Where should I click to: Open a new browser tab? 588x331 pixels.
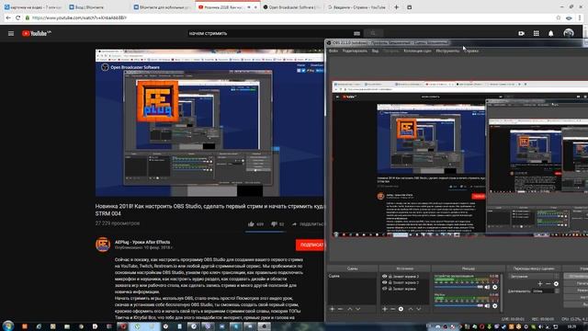coord(396,7)
